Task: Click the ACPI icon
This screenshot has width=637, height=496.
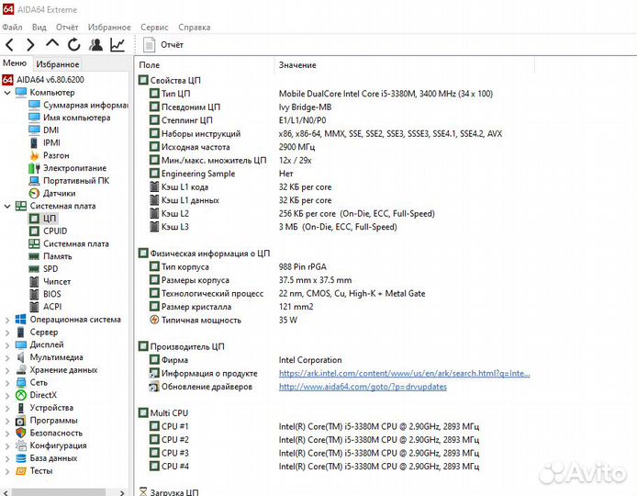Action: [x=34, y=307]
